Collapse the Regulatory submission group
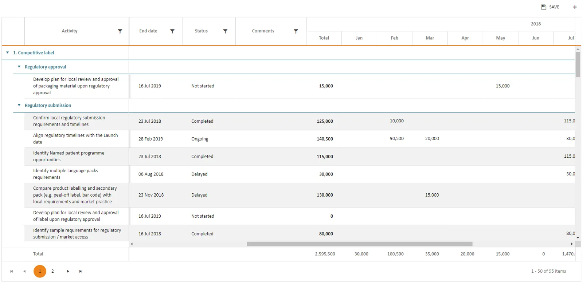 point(19,105)
